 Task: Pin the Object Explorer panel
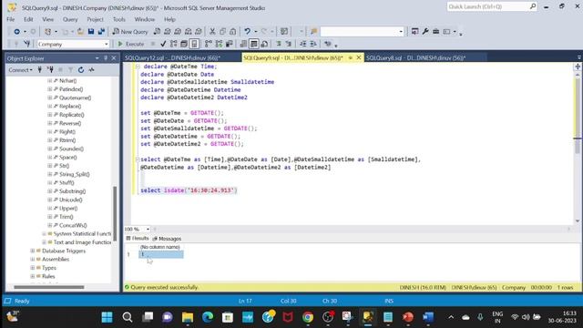coord(106,58)
